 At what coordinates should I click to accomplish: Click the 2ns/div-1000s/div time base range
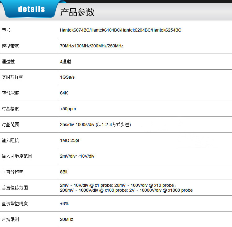[x=95, y=124]
